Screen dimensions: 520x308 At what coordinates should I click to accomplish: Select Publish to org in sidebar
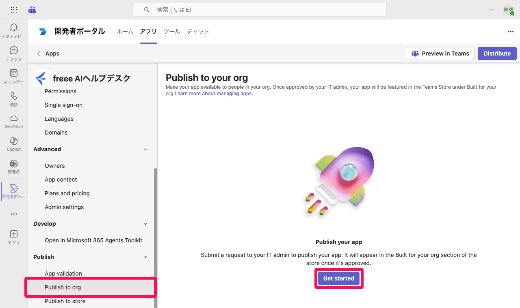[x=91, y=287]
